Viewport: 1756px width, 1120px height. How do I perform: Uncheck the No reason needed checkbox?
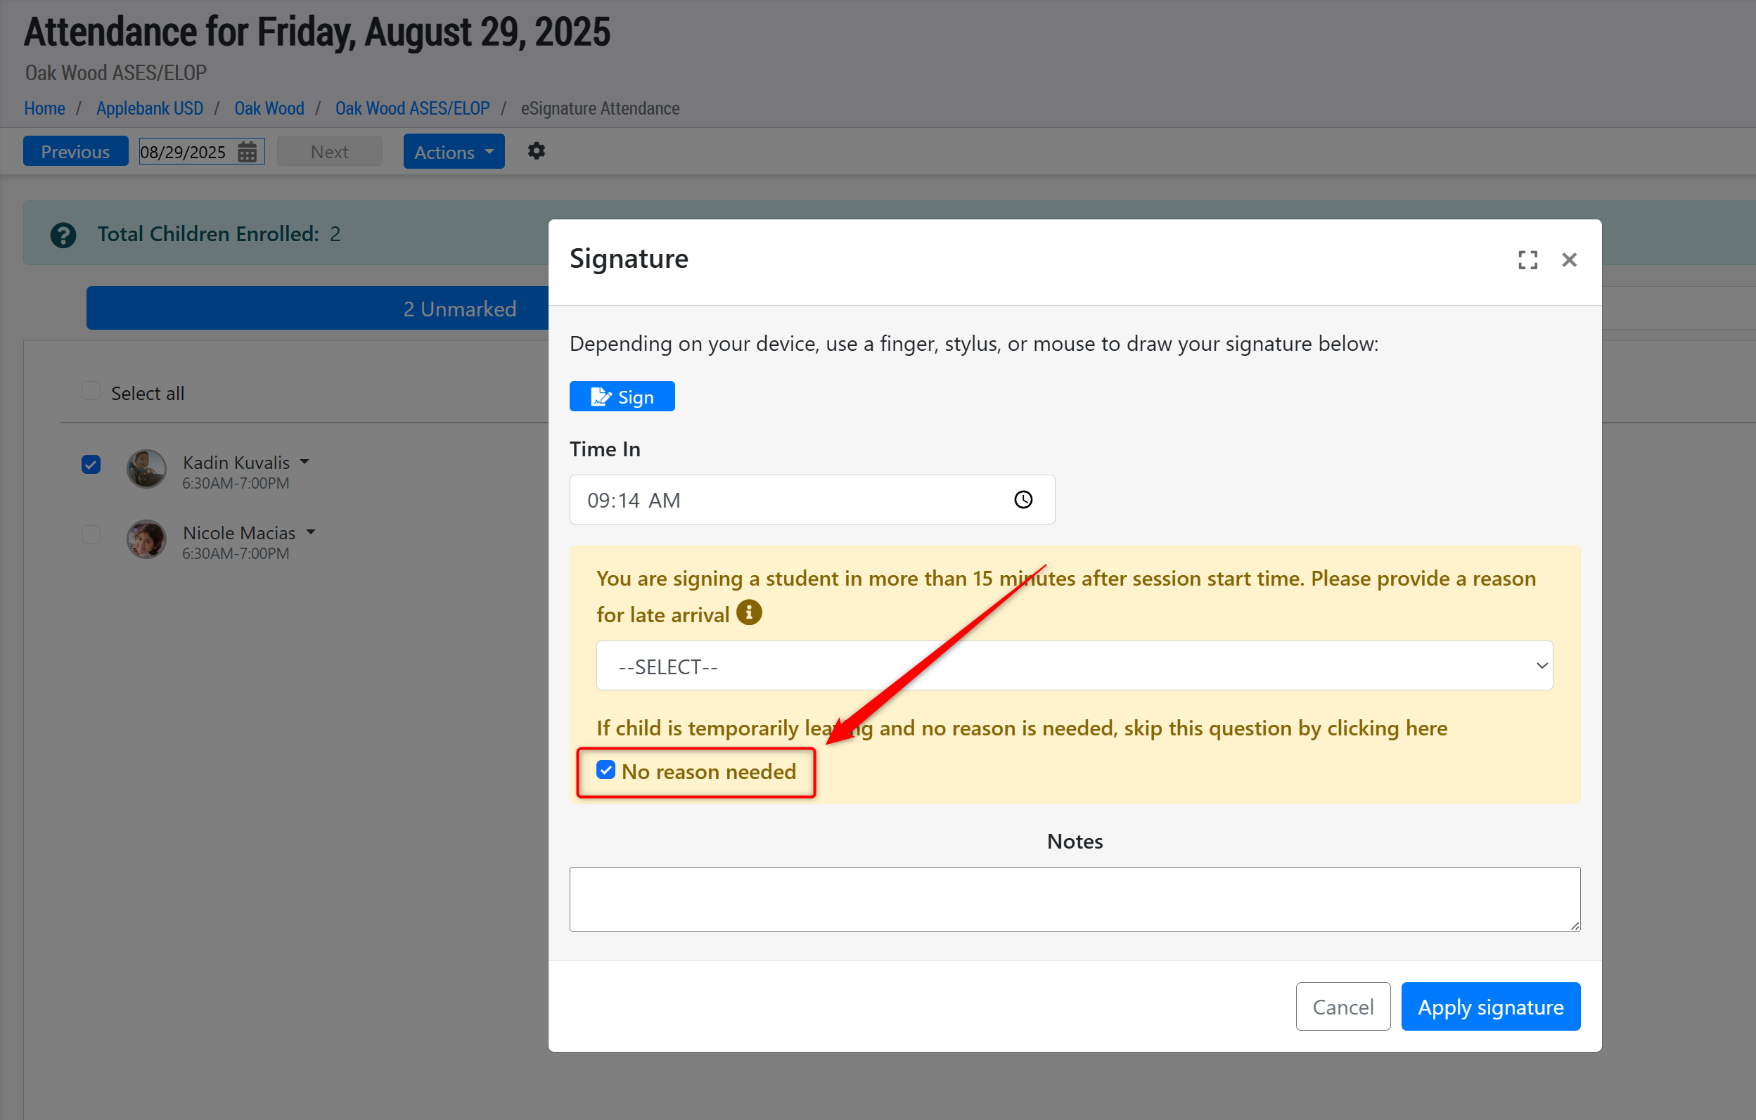[605, 770]
